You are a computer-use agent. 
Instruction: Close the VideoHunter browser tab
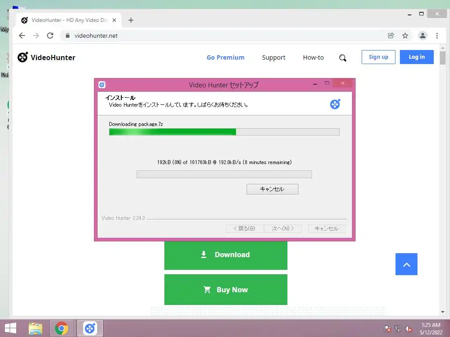[x=114, y=20]
